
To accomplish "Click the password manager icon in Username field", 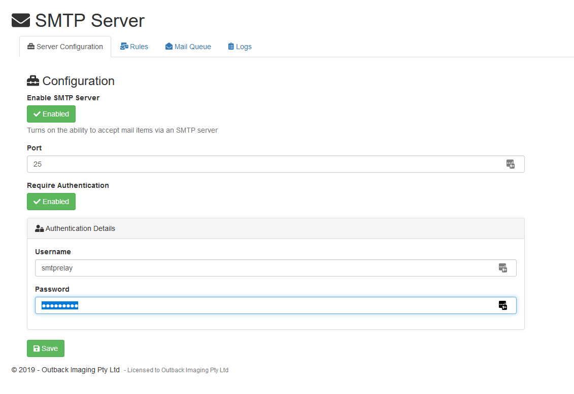I will click(x=502, y=268).
